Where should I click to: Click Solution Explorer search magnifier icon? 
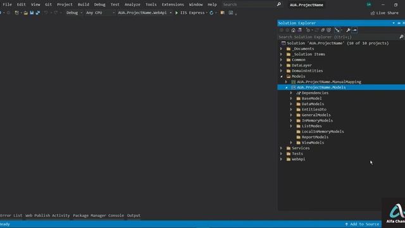click(401, 37)
